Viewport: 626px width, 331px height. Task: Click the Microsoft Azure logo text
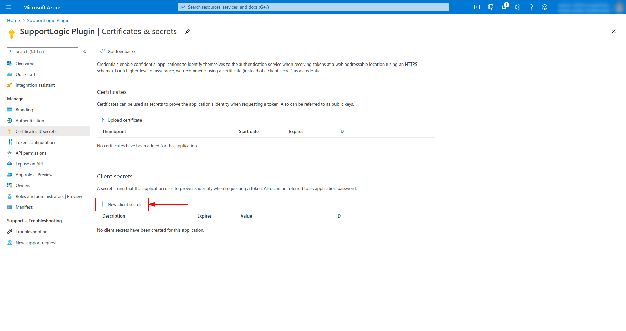coord(42,7)
